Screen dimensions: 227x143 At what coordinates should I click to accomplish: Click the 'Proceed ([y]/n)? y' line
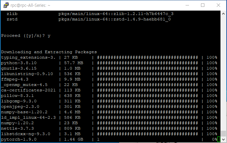[x=26, y=35]
